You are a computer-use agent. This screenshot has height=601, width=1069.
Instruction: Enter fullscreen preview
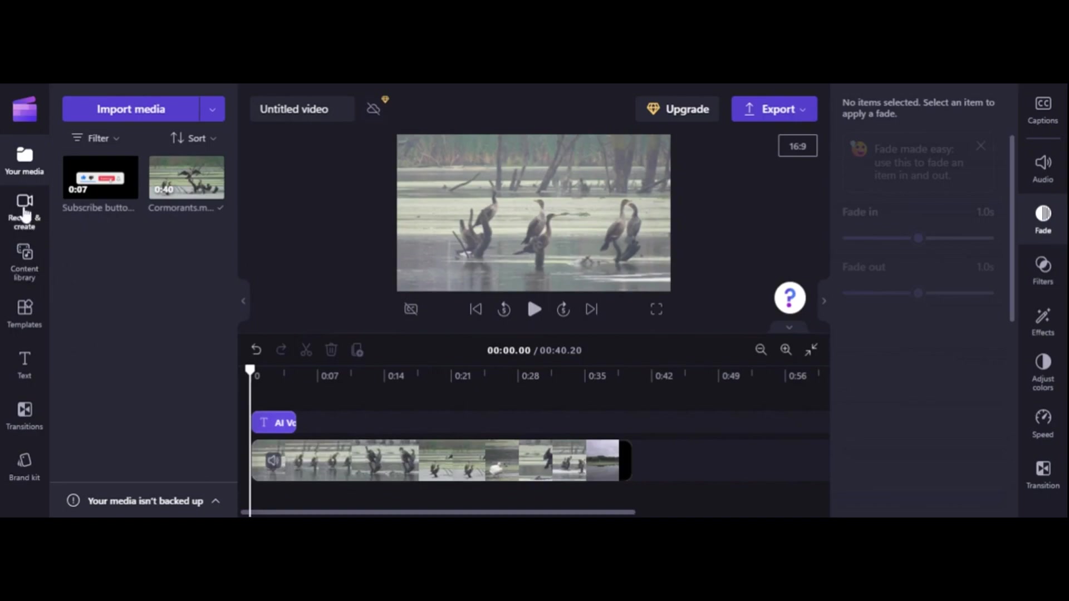click(656, 309)
